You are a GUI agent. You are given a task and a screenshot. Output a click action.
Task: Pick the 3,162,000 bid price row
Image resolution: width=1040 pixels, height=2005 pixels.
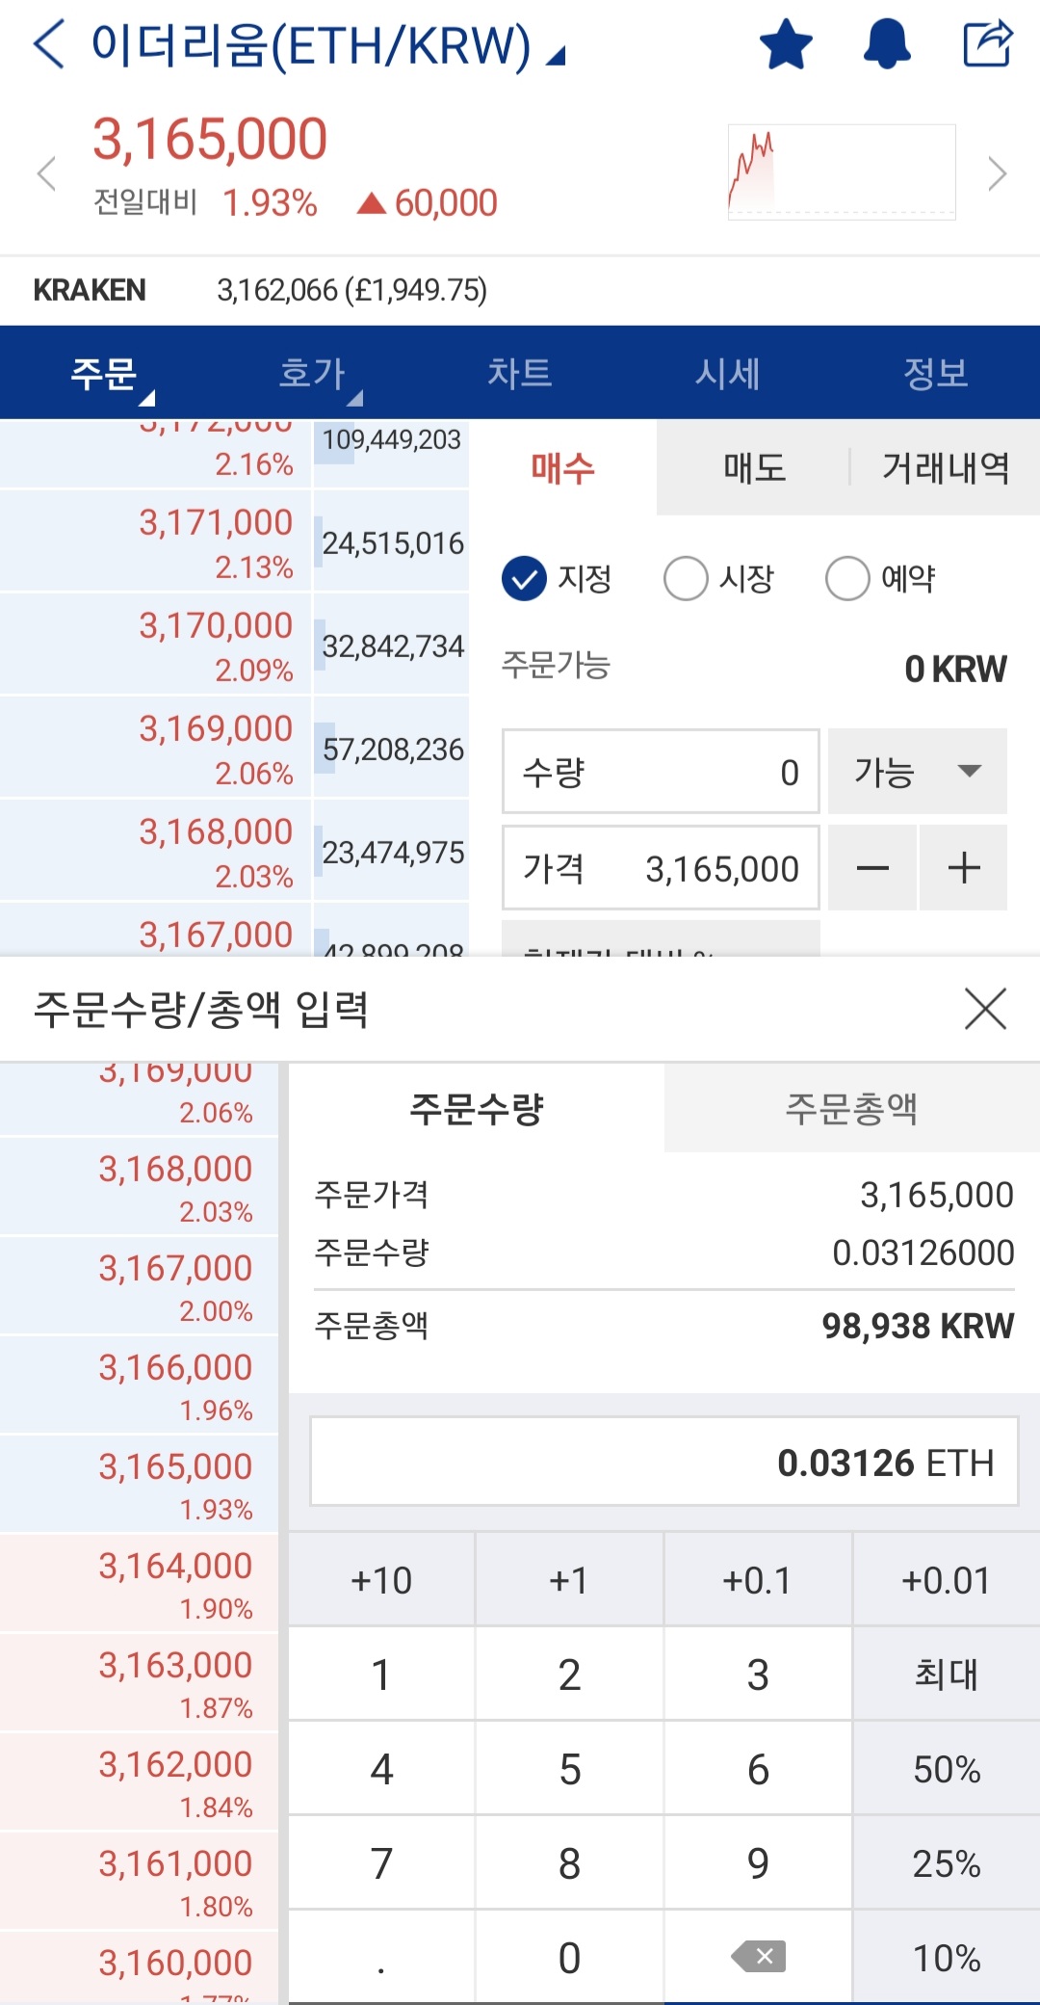(x=139, y=1781)
